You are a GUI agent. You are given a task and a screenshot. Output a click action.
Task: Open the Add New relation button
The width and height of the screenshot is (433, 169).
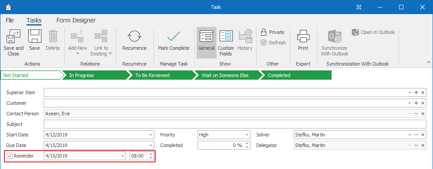coord(77,42)
